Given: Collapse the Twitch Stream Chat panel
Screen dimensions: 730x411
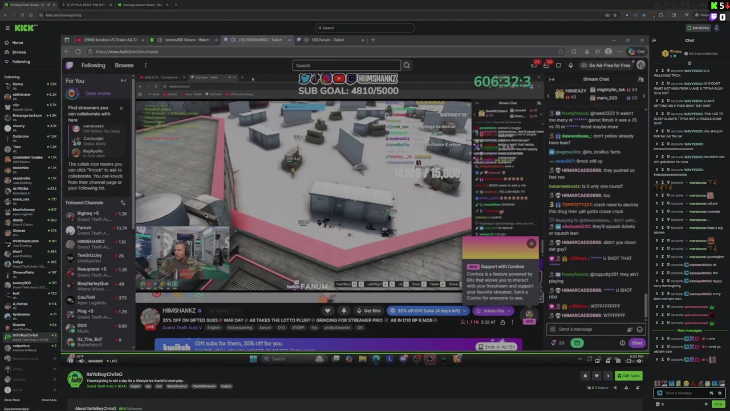Looking at the screenshot, I should click(551, 79).
